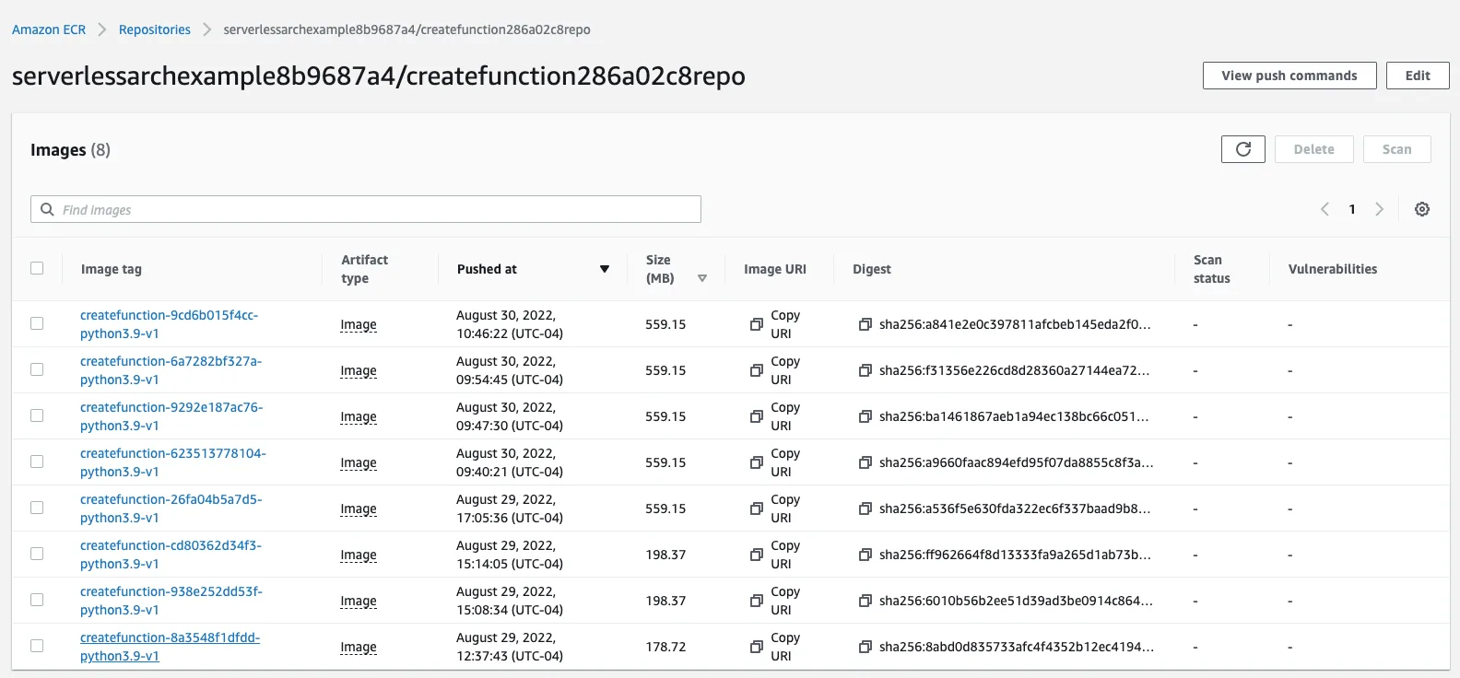Open createfunction-938e252dd53f-python3.9-v1 image tag
This screenshot has height=678, width=1460.
171,601
